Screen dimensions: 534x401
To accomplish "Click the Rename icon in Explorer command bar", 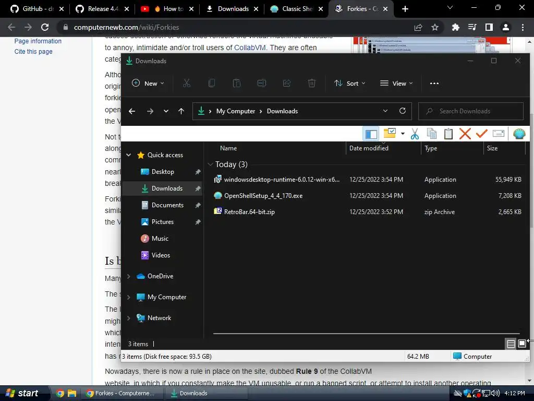I will [262, 83].
